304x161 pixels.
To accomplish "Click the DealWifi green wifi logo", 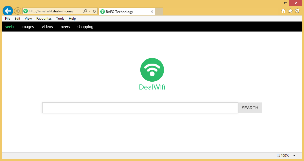I will click(x=152, y=70).
